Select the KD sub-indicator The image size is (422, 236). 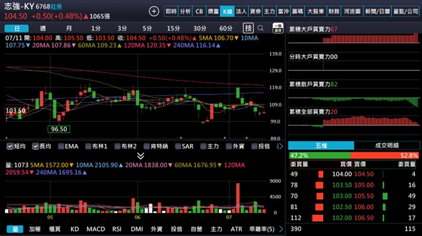pyautogui.click(x=75, y=229)
